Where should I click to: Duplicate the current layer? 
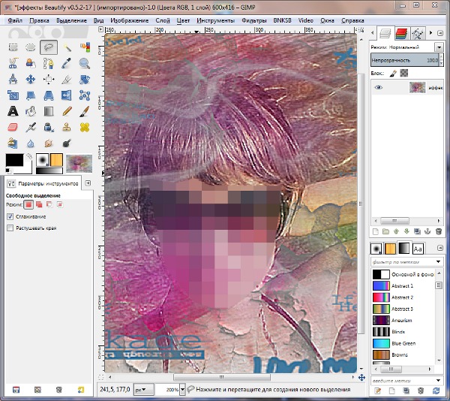[417, 231]
